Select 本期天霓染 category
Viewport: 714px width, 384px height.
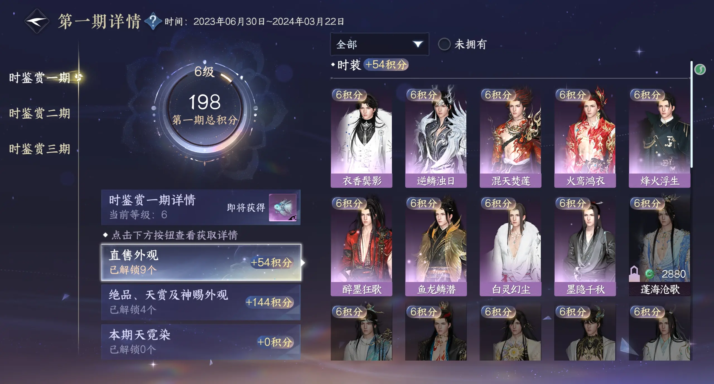pyautogui.click(x=201, y=342)
